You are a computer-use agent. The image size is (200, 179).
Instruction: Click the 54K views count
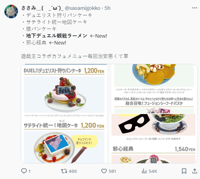pos(153,171)
